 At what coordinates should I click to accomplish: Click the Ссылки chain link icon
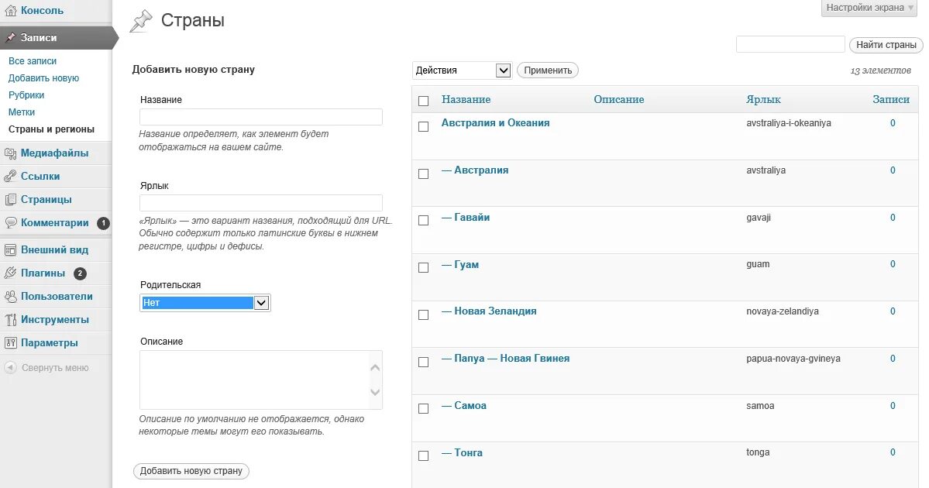click(x=10, y=177)
